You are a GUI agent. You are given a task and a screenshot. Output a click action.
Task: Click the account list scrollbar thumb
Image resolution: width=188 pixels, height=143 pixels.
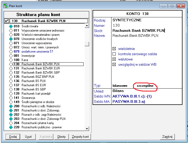pos(87,44)
